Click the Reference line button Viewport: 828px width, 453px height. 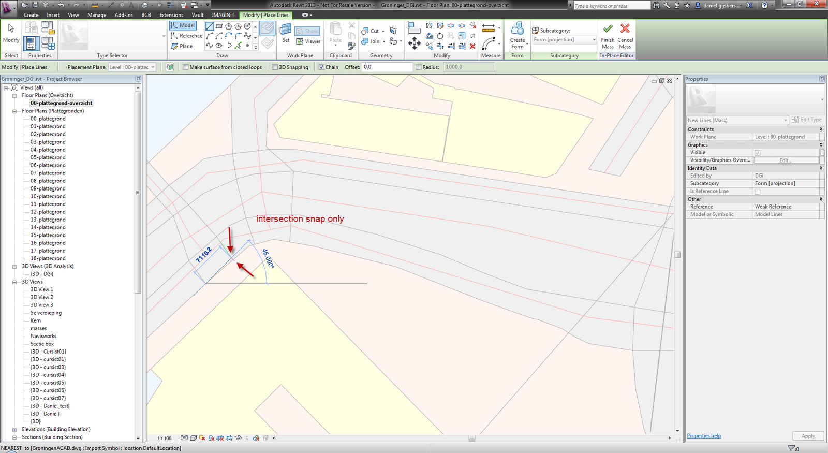click(186, 36)
